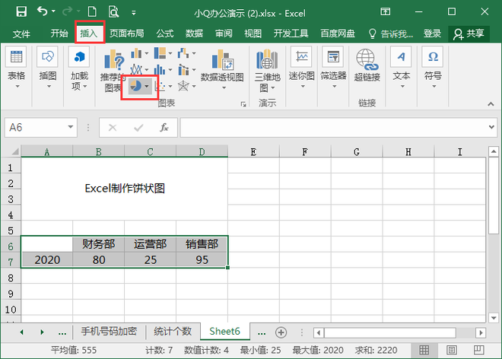Open ribbon display options icon

[x=385, y=12]
